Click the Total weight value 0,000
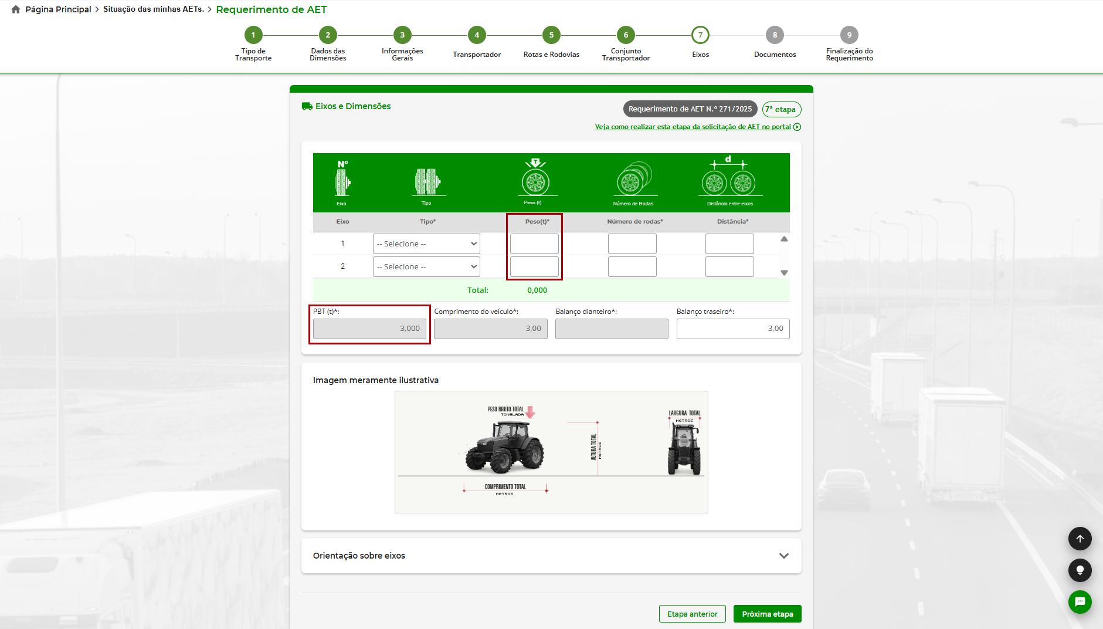1103x629 pixels. point(537,290)
